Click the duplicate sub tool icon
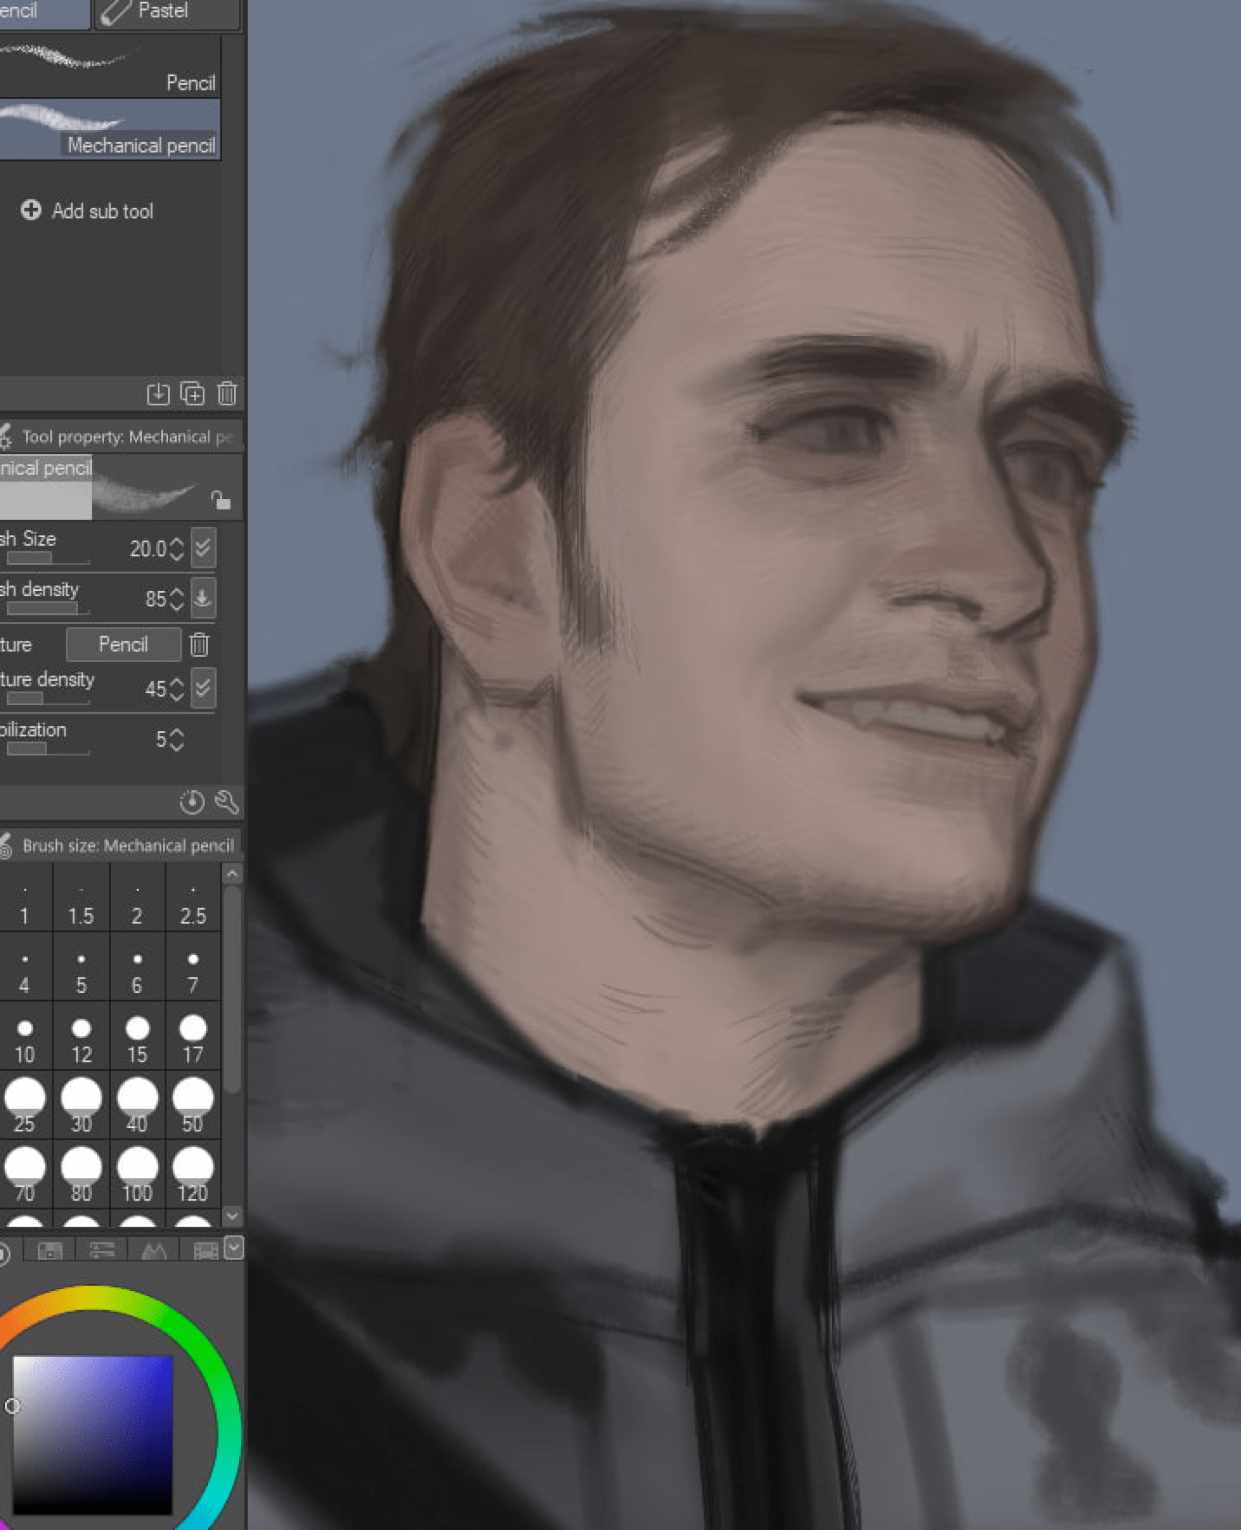This screenshot has height=1530, width=1241. point(193,394)
